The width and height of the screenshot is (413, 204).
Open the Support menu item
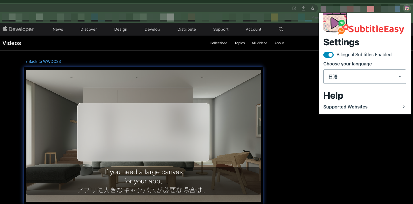(x=221, y=29)
